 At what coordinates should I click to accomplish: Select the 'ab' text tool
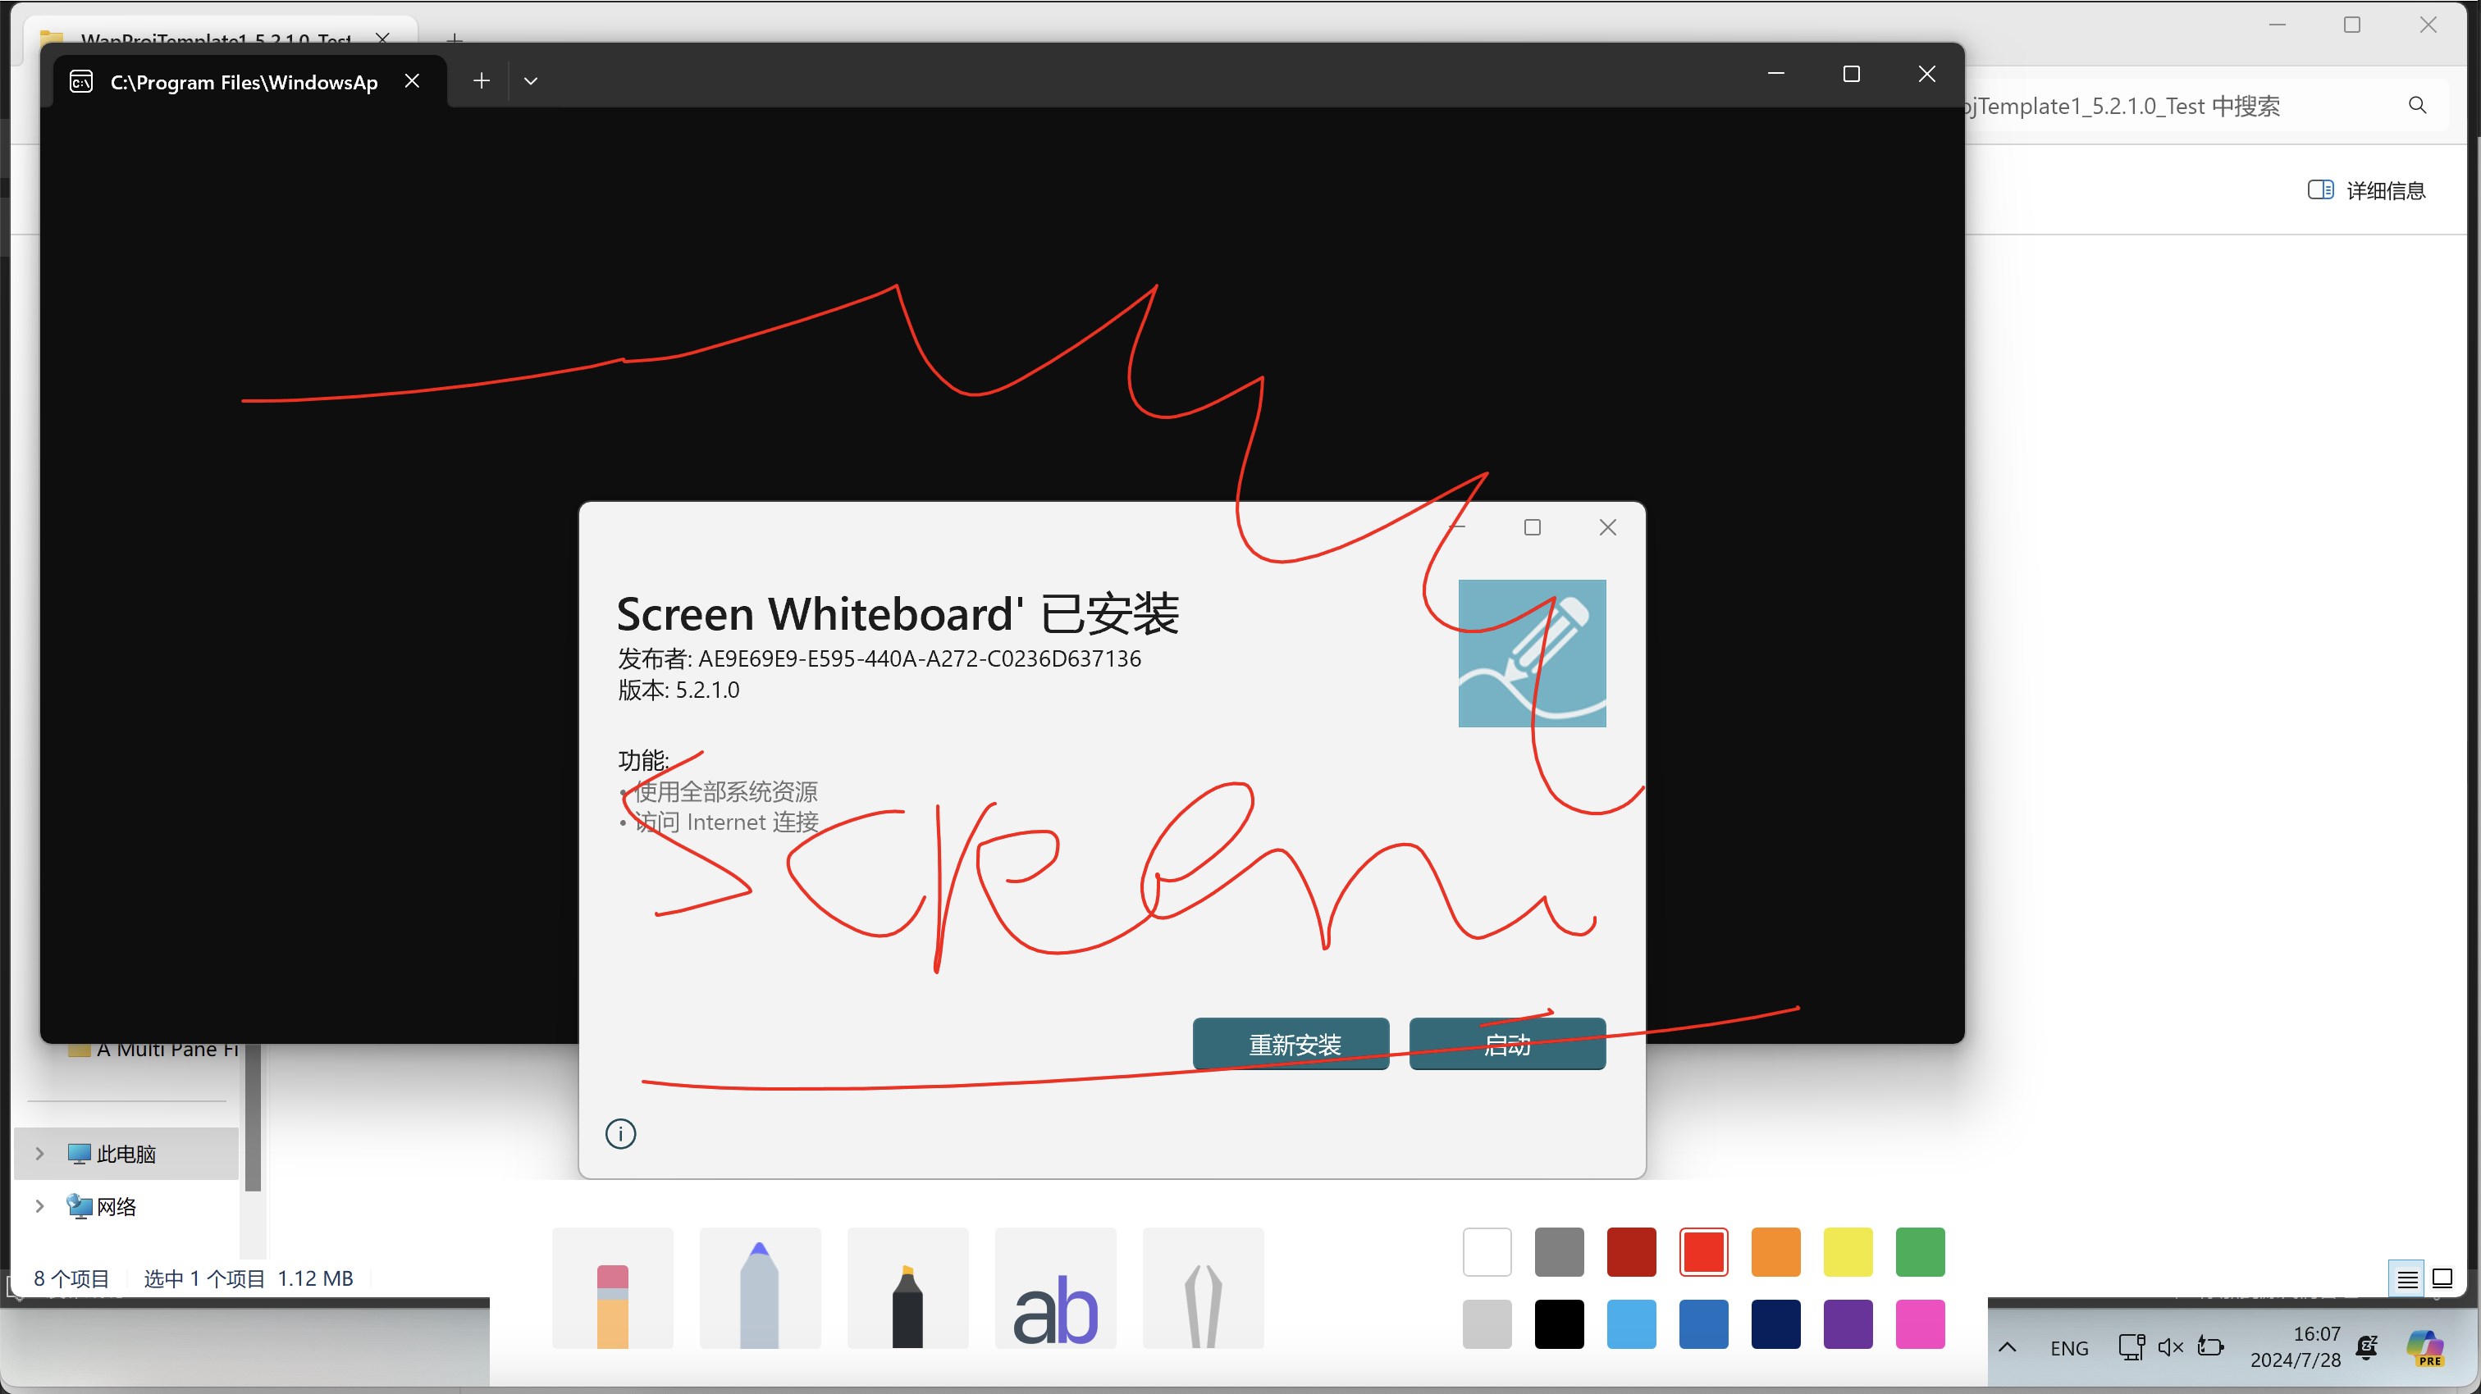click(1056, 1288)
